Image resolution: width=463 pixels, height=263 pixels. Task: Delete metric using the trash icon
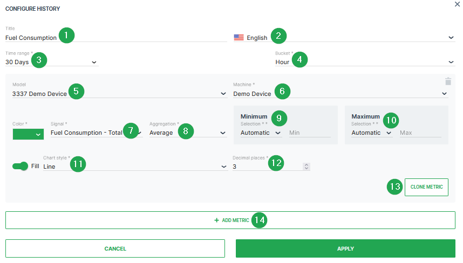(x=447, y=81)
